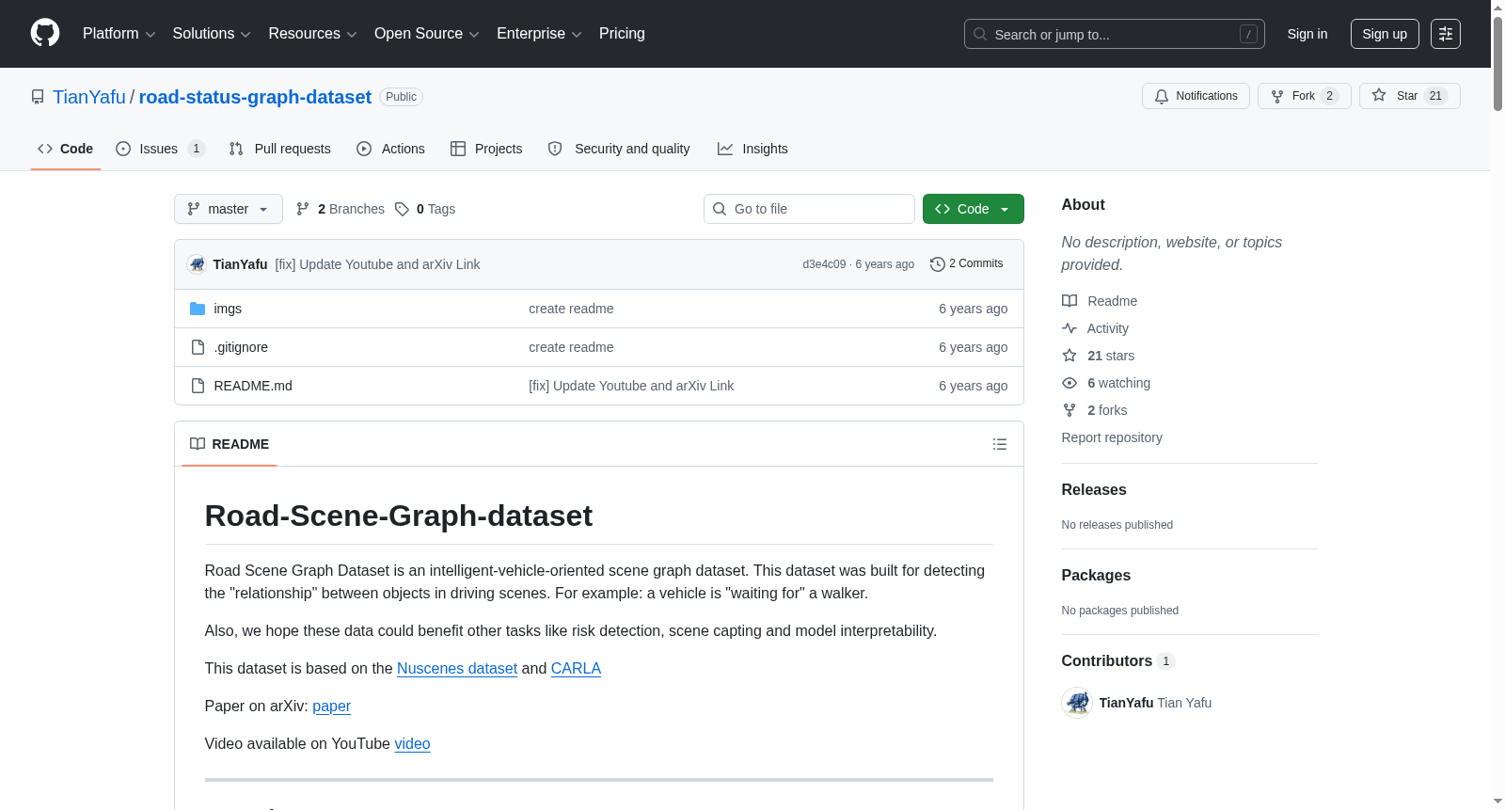Screen dimensions: 1505x810
Task: Click the contributor TianYafu avatar
Action: (1077, 703)
